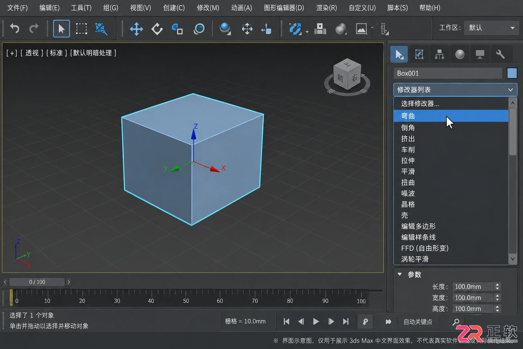Collapse the 修改器列表 dropdown
This screenshot has height=349, width=523.
455,90
